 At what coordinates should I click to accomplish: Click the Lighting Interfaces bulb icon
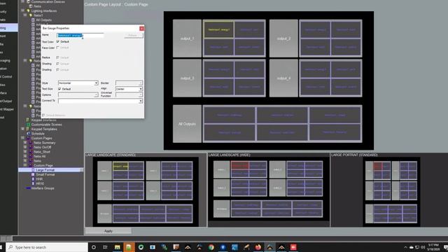pyautogui.click(x=28, y=11)
